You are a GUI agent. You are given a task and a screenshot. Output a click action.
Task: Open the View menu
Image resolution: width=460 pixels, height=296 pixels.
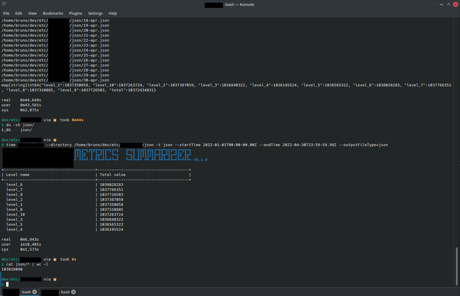pos(33,13)
